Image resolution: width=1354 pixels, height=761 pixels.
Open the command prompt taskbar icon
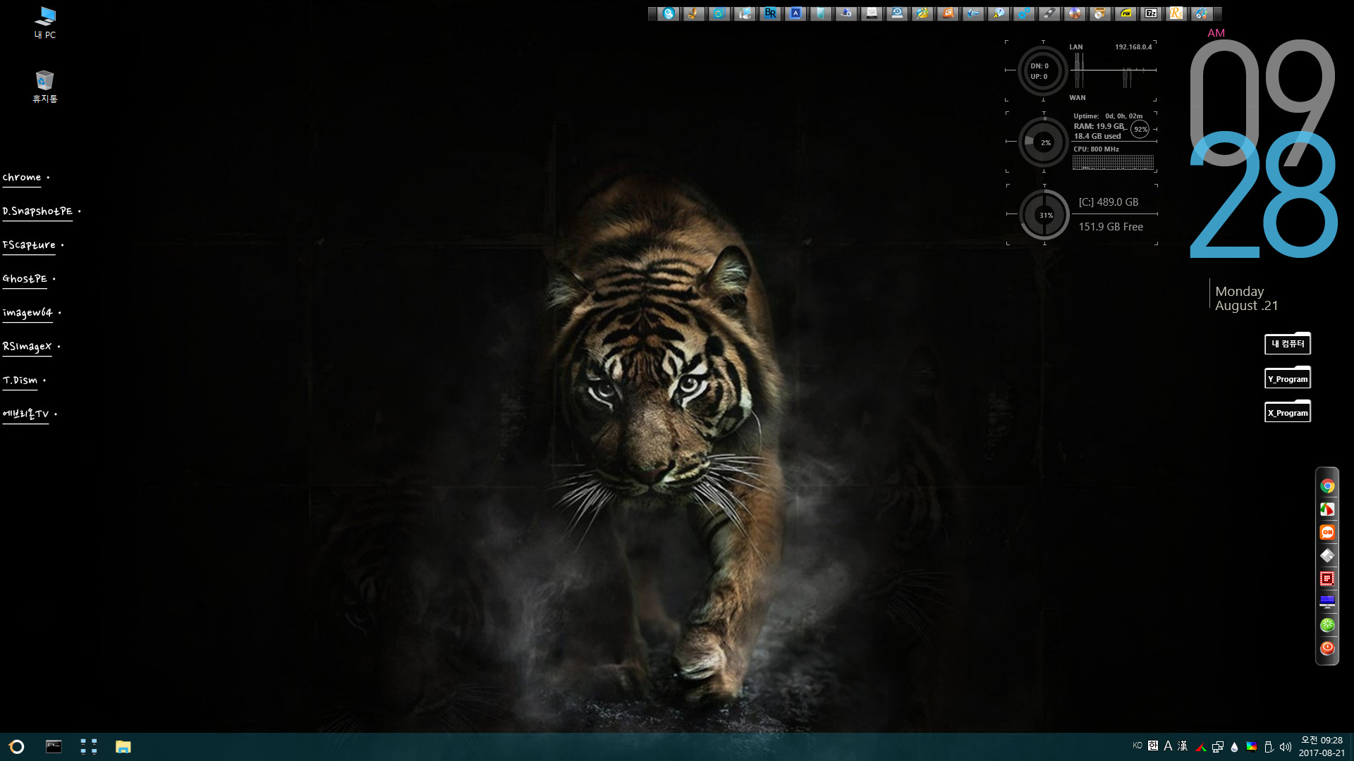pyautogui.click(x=54, y=747)
